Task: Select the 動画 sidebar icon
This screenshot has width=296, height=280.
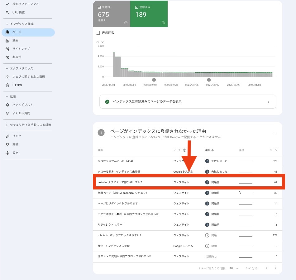Action: [7, 40]
